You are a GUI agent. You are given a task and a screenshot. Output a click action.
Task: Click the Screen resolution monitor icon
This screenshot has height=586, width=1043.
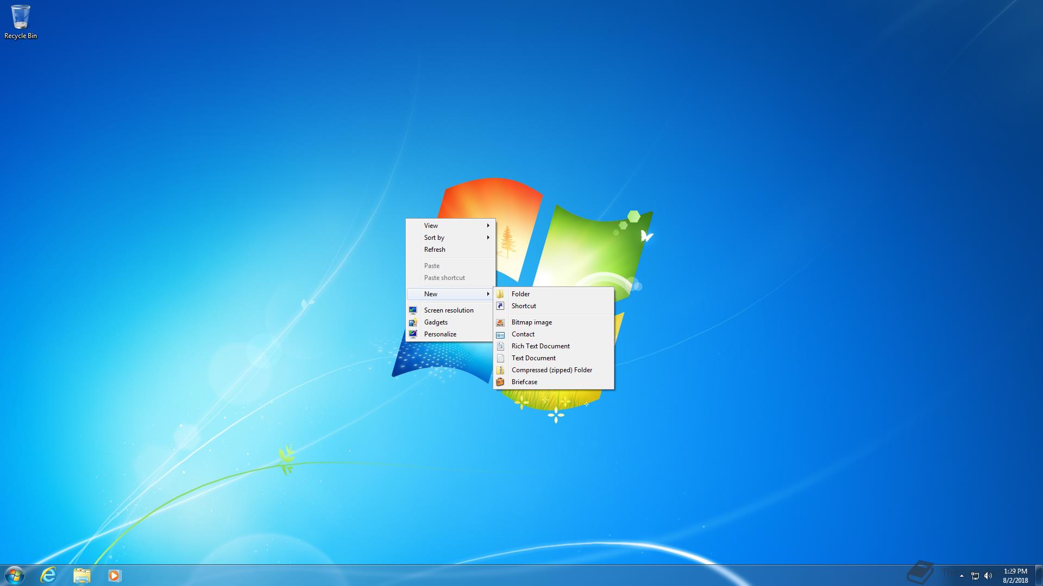click(413, 310)
